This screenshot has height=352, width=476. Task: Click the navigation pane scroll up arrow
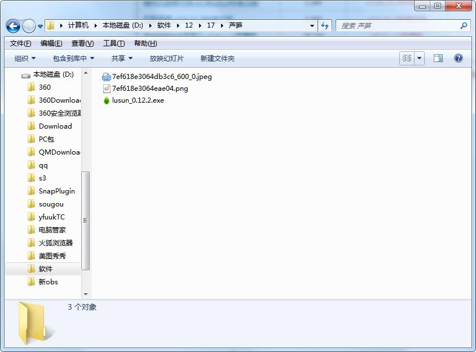point(86,73)
